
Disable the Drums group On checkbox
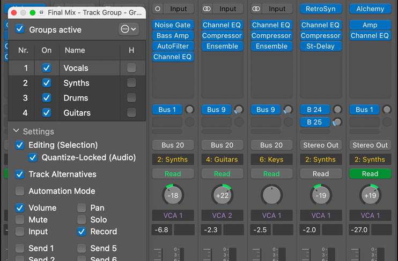47,98
